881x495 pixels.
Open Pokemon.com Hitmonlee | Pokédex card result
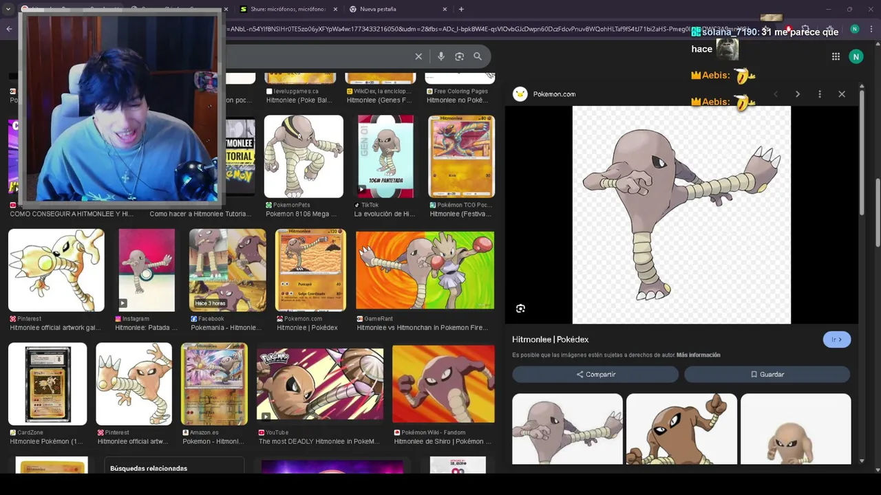point(310,270)
